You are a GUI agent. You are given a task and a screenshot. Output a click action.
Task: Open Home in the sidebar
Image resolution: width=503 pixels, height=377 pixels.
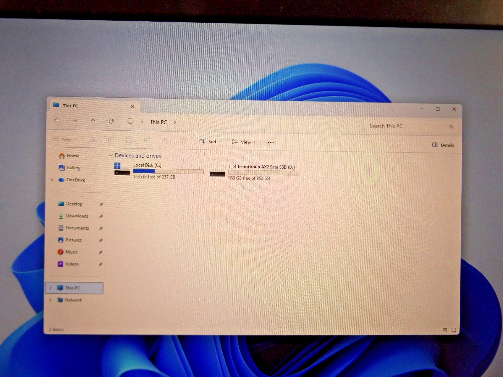tap(69, 156)
